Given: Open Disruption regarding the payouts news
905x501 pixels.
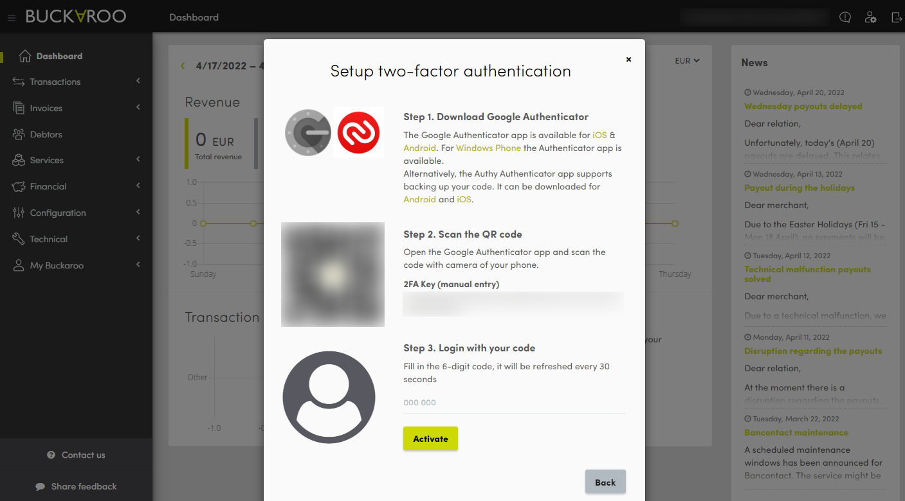Looking at the screenshot, I should (813, 351).
